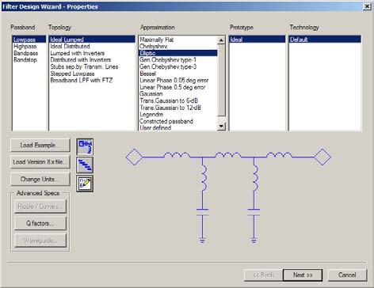Pick Linear Phase 0.5 deg error

coord(178,87)
